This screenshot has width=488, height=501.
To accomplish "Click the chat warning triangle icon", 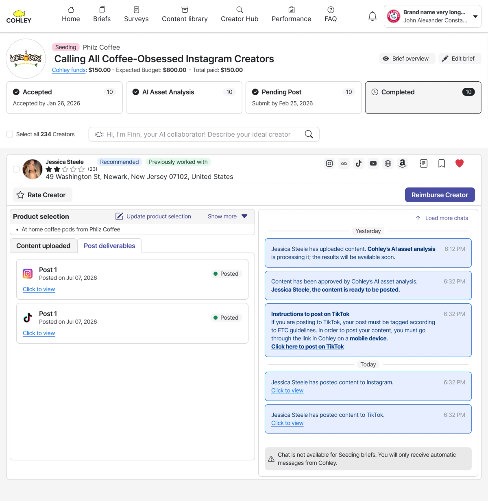I will [x=271, y=459].
